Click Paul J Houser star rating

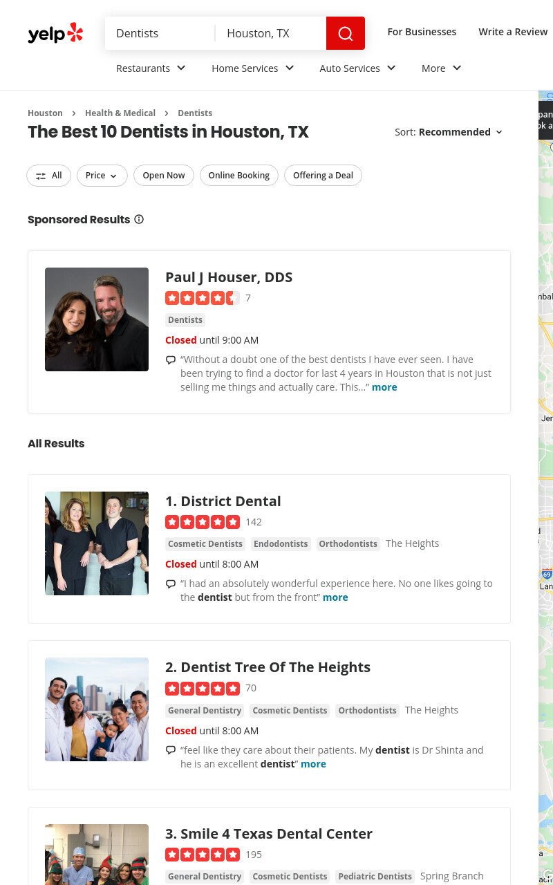tap(203, 298)
